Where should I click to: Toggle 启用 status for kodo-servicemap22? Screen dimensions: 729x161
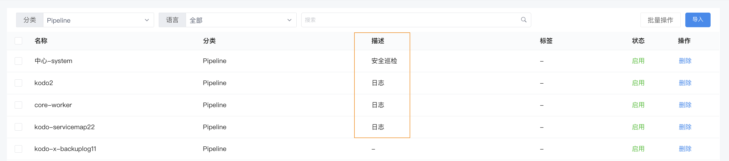[x=638, y=127]
